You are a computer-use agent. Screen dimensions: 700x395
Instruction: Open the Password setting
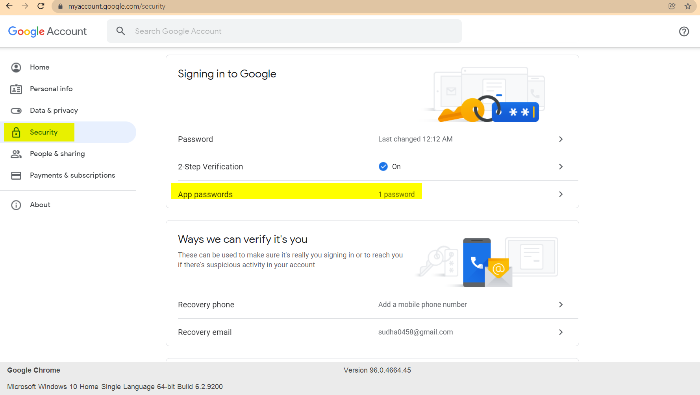[x=372, y=139]
